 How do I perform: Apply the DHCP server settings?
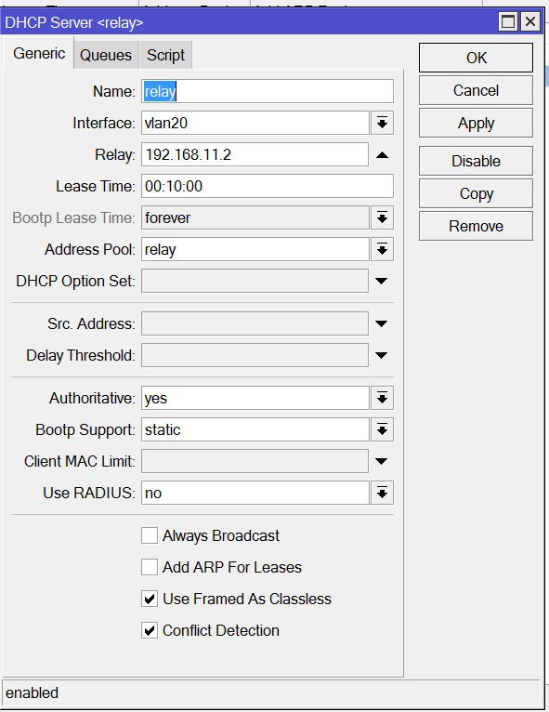pos(476,123)
